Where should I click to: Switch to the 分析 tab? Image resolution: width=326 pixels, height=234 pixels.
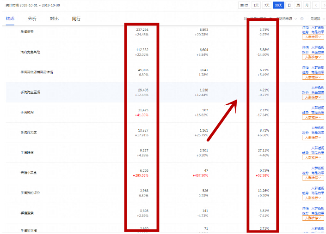tap(32, 19)
